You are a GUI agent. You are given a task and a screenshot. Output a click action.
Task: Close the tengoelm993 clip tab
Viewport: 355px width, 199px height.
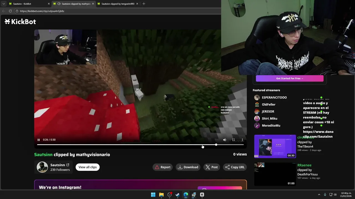click(137, 4)
